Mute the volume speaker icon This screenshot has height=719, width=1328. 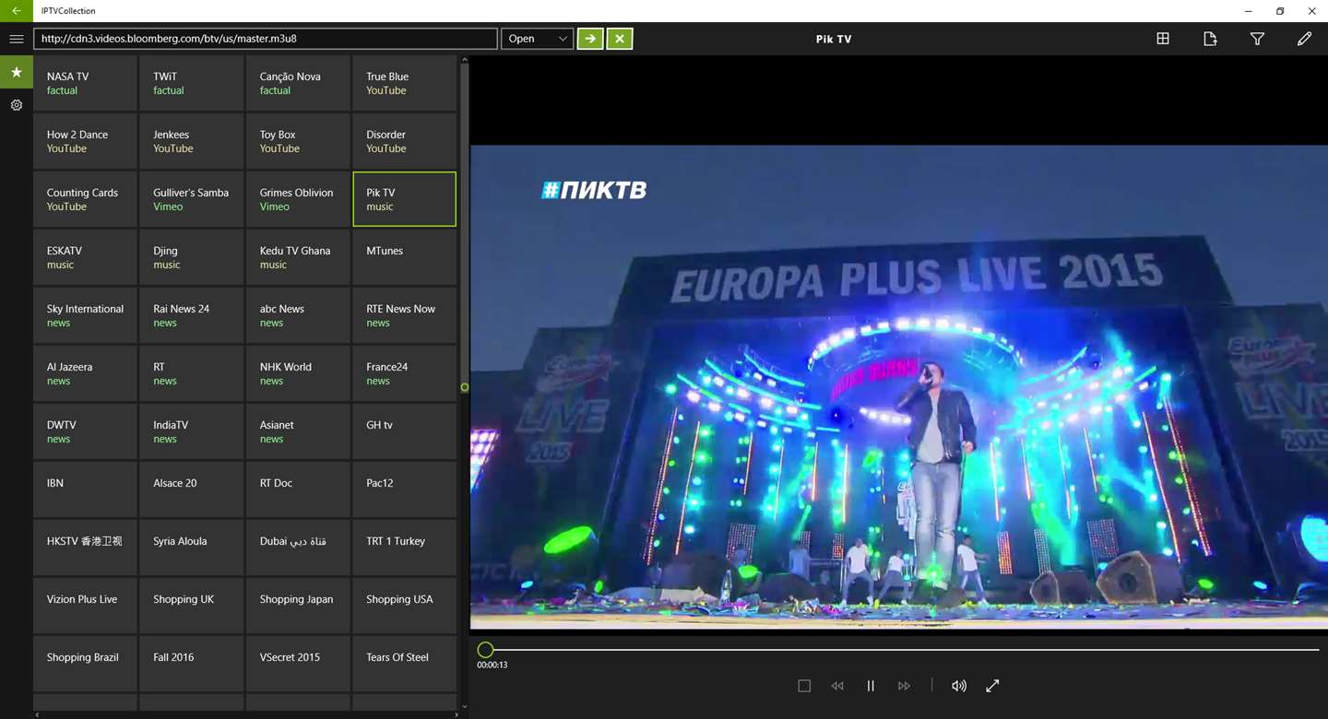coord(959,686)
